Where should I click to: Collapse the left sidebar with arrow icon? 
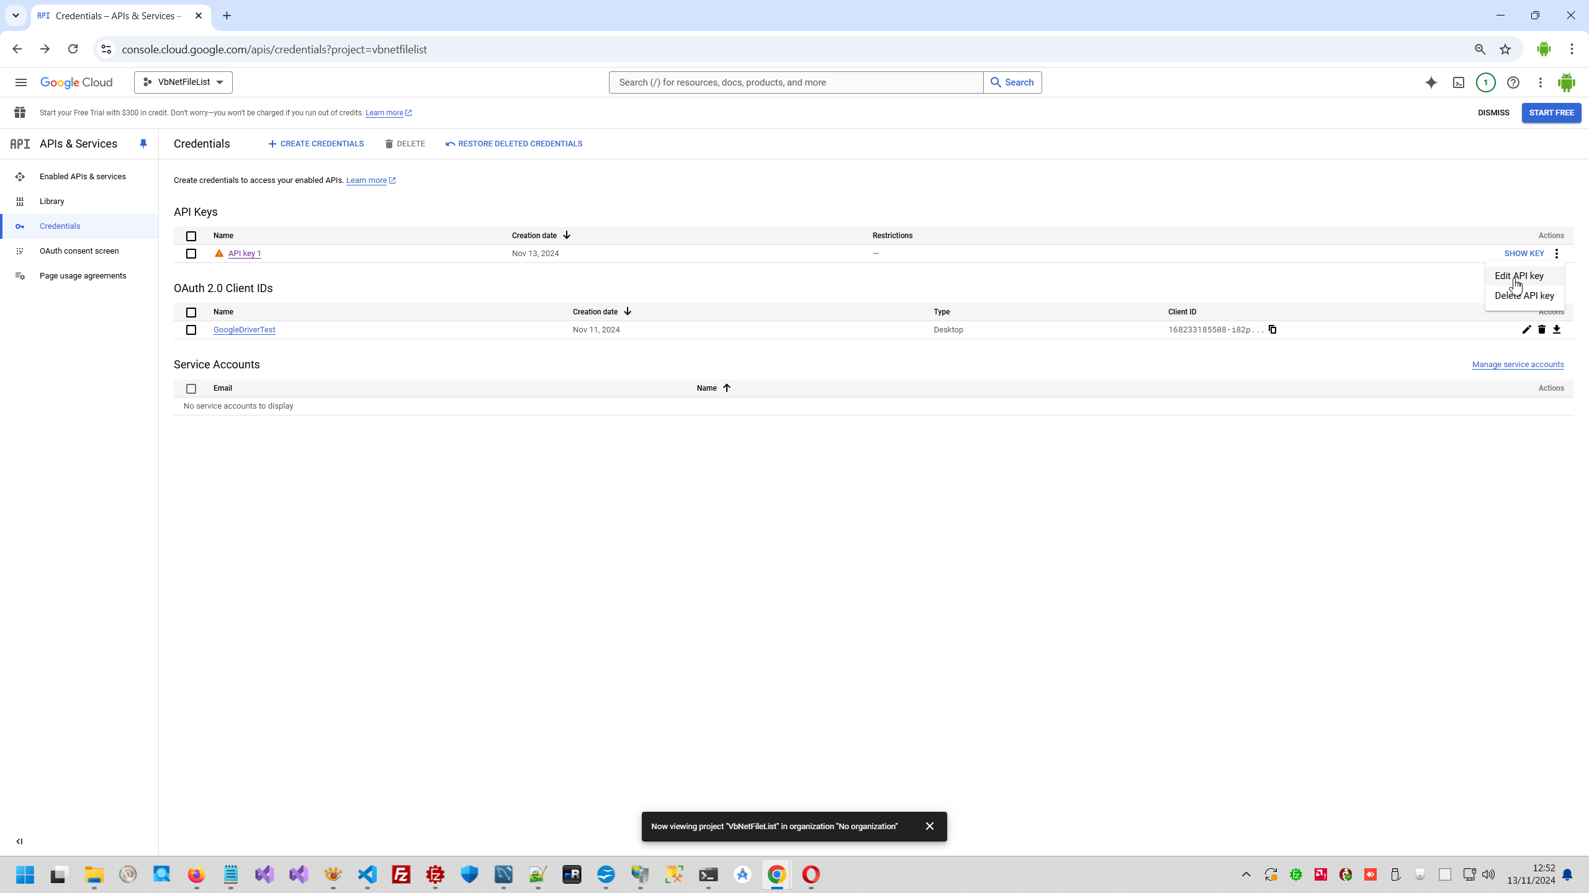19,842
